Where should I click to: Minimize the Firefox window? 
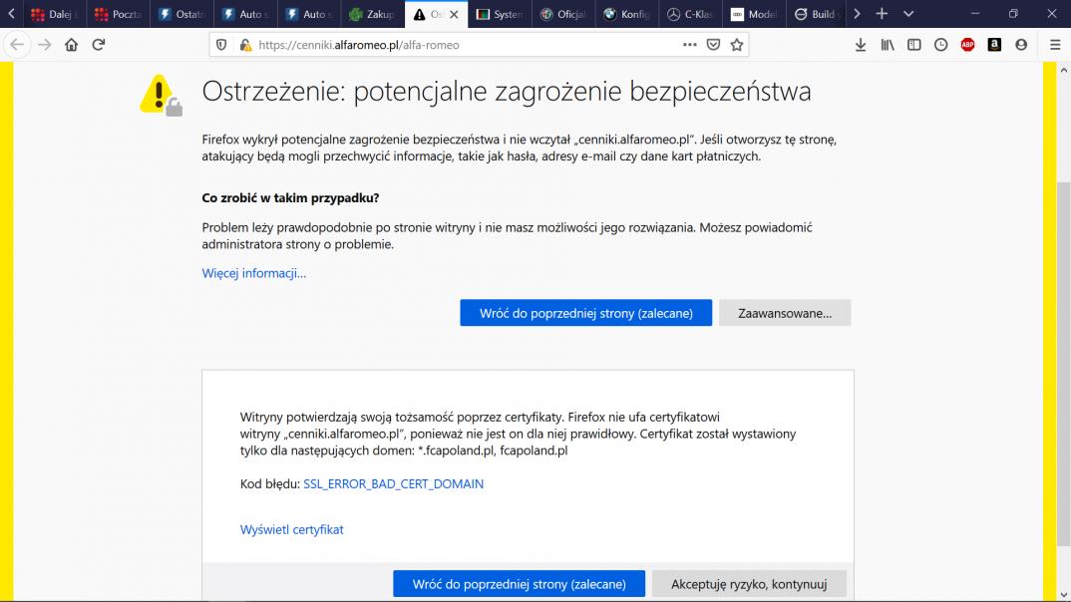pos(974,14)
